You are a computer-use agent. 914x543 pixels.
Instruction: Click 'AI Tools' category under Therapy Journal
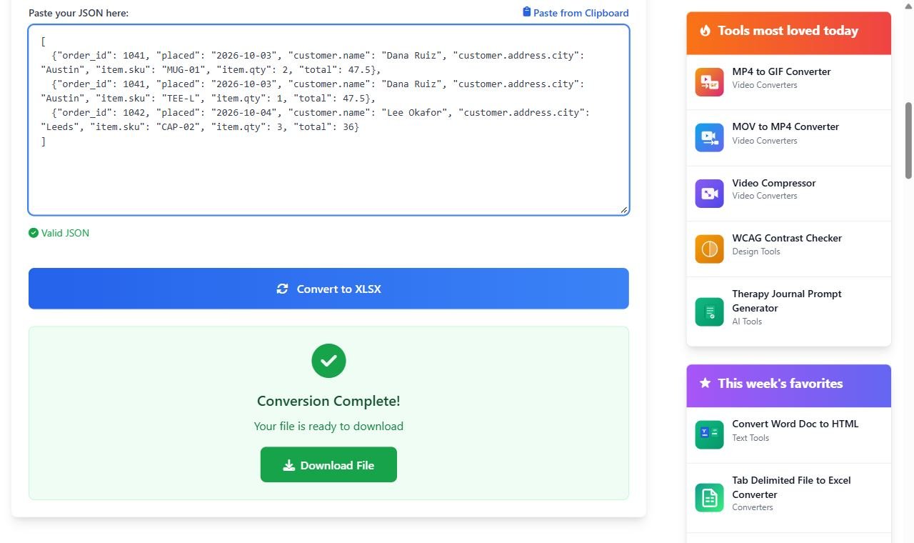[x=747, y=322]
